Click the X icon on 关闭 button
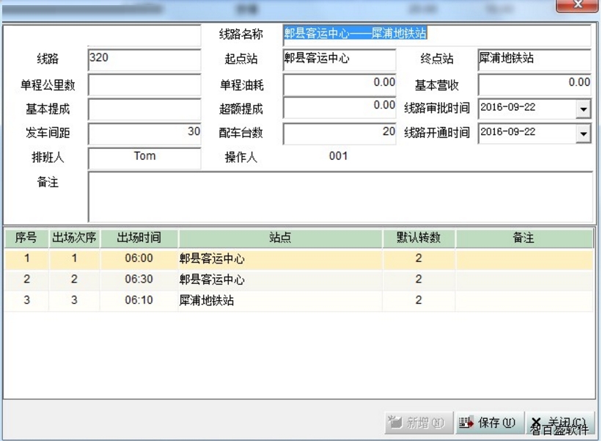The height and width of the screenshot is (441, 602). (537, 423)
